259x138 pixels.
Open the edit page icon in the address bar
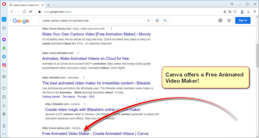tap(225, 12)
